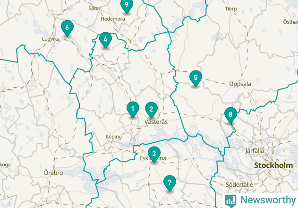This screenshot has width=298, height=208.
Task: Open marker 9 above Hedemora
Action: click(x=127, y=5)
